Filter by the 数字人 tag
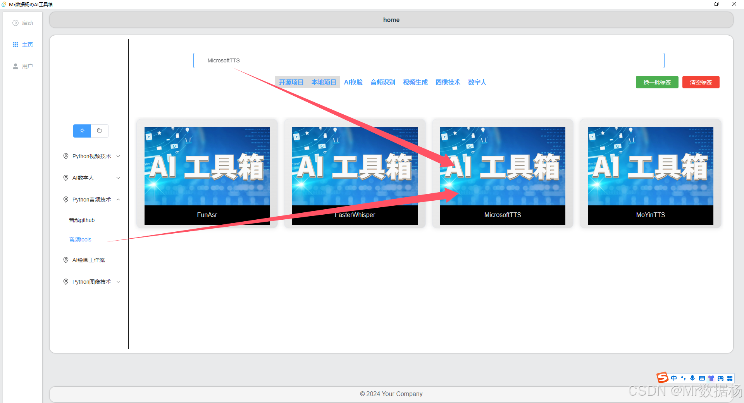 [477, 82]
